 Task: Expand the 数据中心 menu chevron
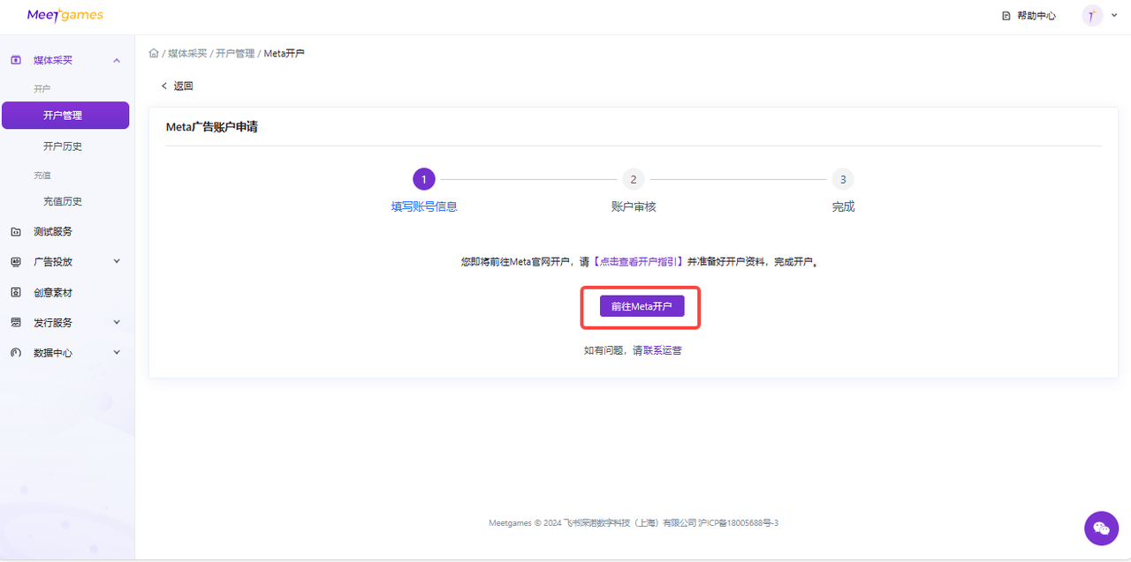click(117, 352)
